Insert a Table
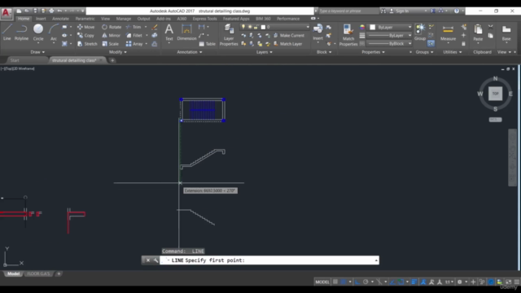 click(207, 44)
